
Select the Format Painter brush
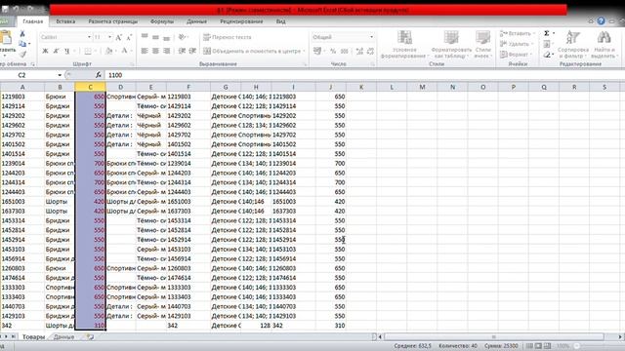point(22,54)
